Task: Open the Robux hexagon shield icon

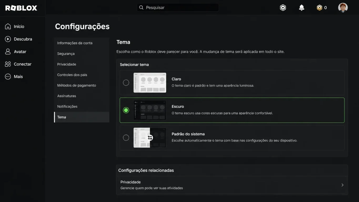Action: [283, 8]
